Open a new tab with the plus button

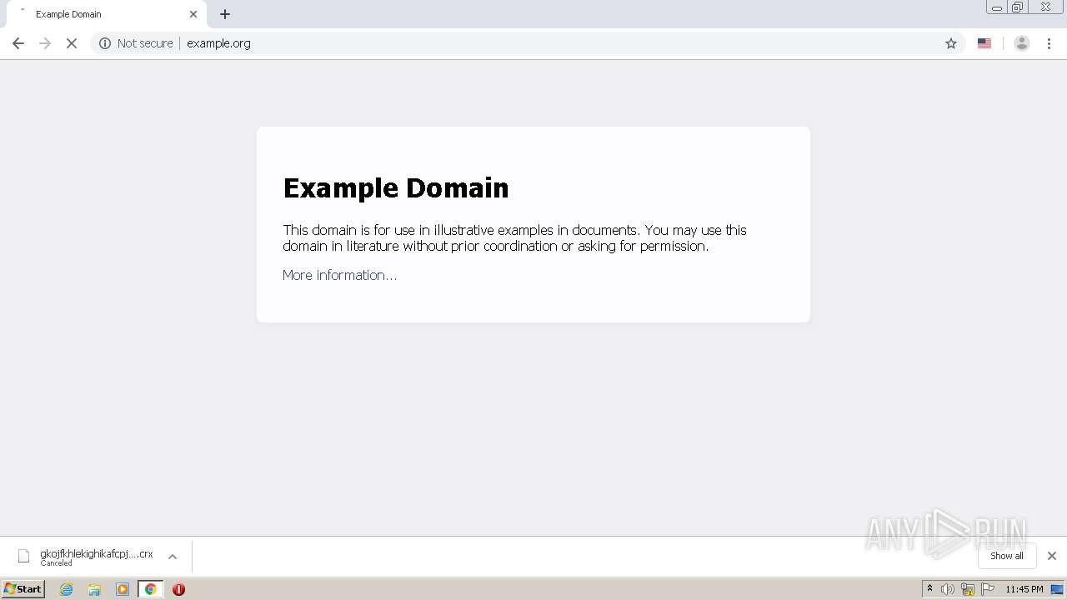[x=225, y=14]
